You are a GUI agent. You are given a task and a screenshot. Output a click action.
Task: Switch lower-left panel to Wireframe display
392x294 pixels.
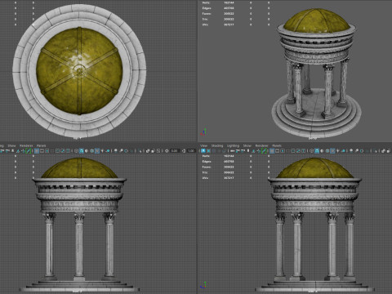(76, 150)
